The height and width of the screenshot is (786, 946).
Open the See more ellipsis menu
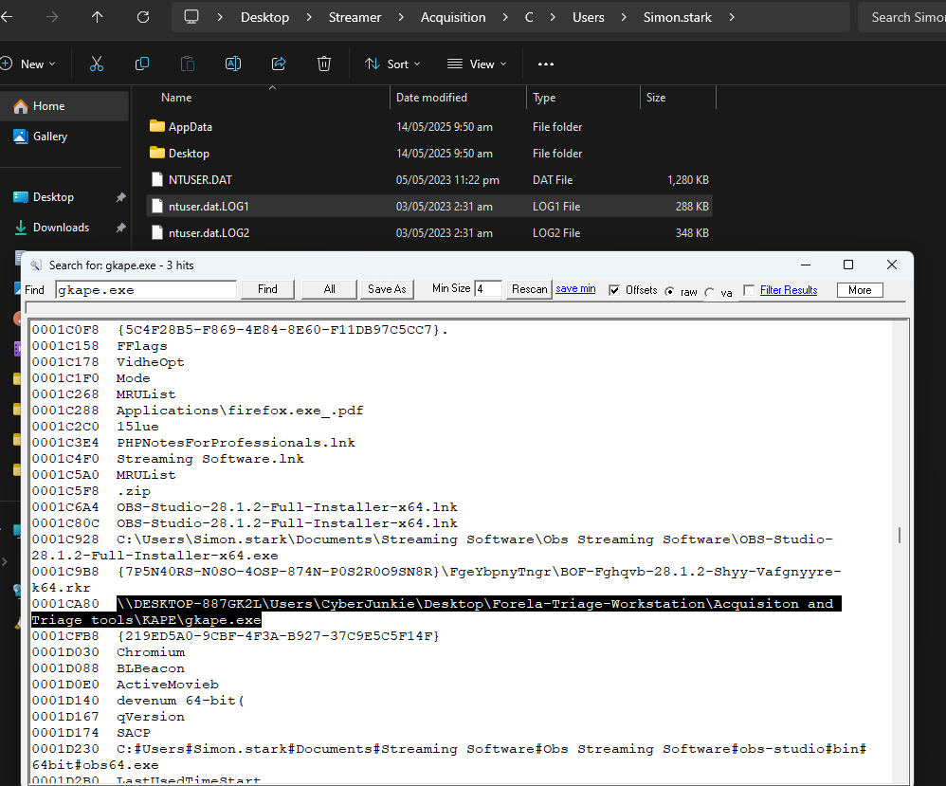pos(545,64)
